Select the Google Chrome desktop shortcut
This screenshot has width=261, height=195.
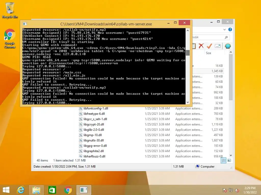pyautogui.click(x=10, y=39)
